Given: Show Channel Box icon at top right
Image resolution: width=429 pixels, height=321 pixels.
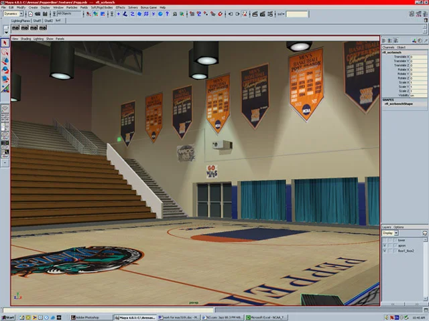Looking at the screenshot, I should 426,14.
